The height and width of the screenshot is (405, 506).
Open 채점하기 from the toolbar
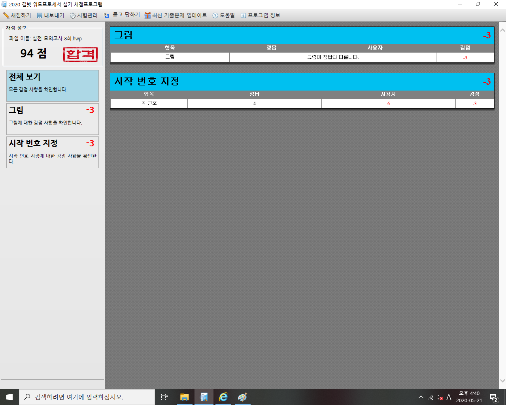point(17,15)
